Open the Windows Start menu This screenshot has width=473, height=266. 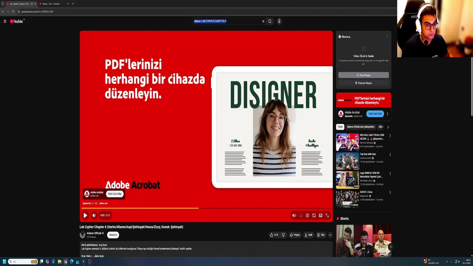pos(4,262)
